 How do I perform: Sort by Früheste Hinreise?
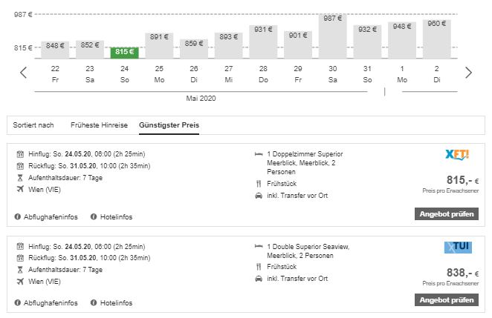(99, 125)
